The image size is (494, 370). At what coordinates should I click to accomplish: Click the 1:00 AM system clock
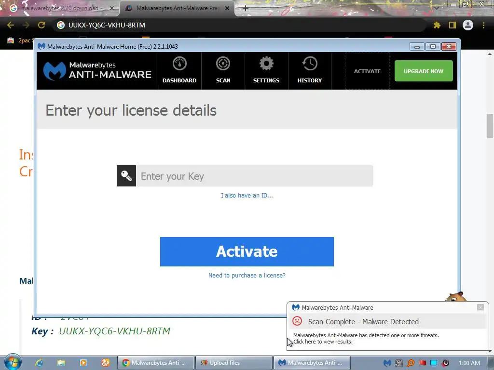[469, 363]
